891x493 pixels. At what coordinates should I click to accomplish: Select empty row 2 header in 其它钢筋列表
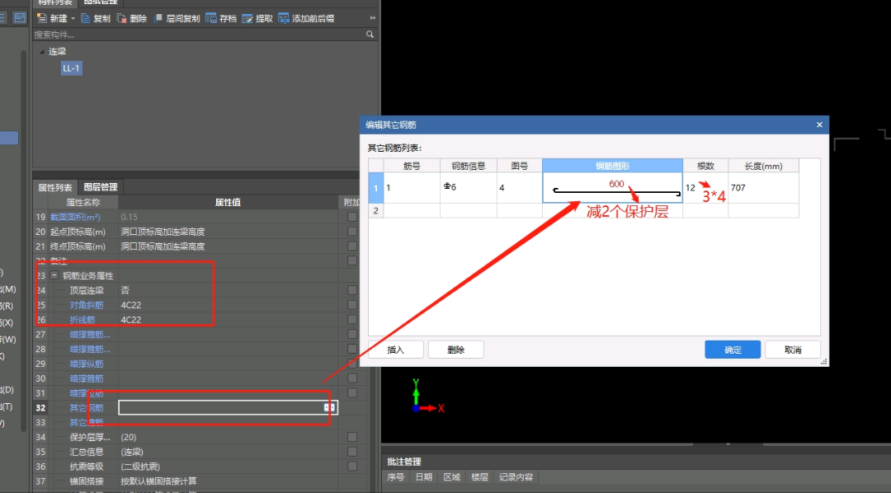(375, 211)
